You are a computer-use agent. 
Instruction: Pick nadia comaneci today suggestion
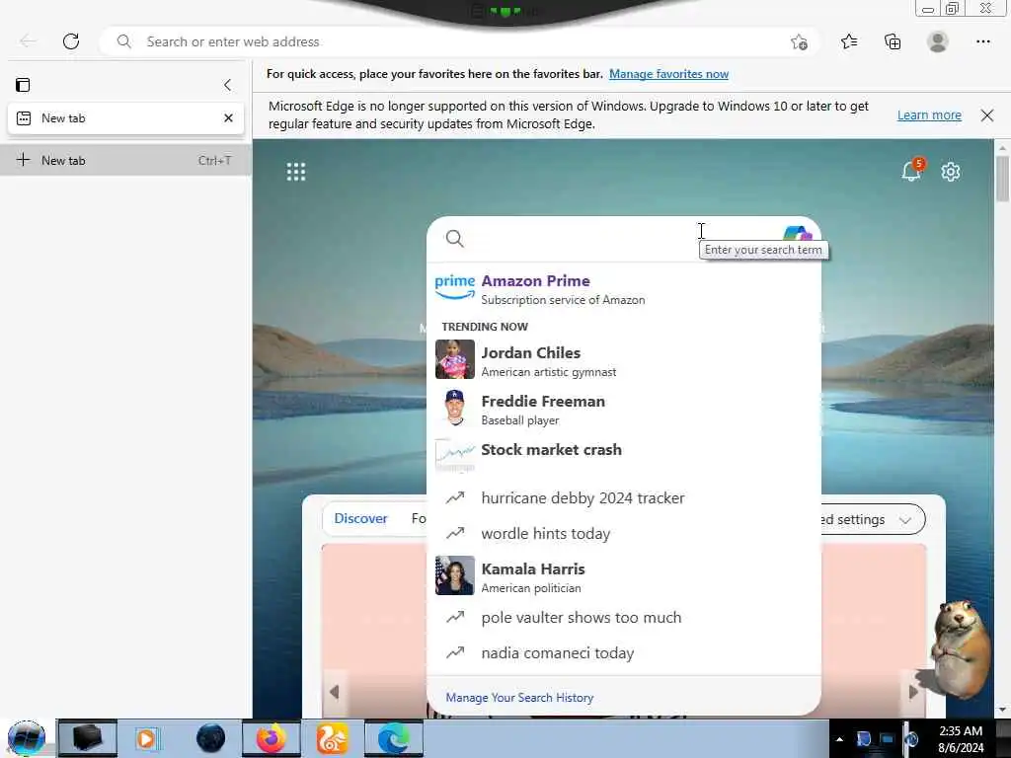(x=624, y=653)
